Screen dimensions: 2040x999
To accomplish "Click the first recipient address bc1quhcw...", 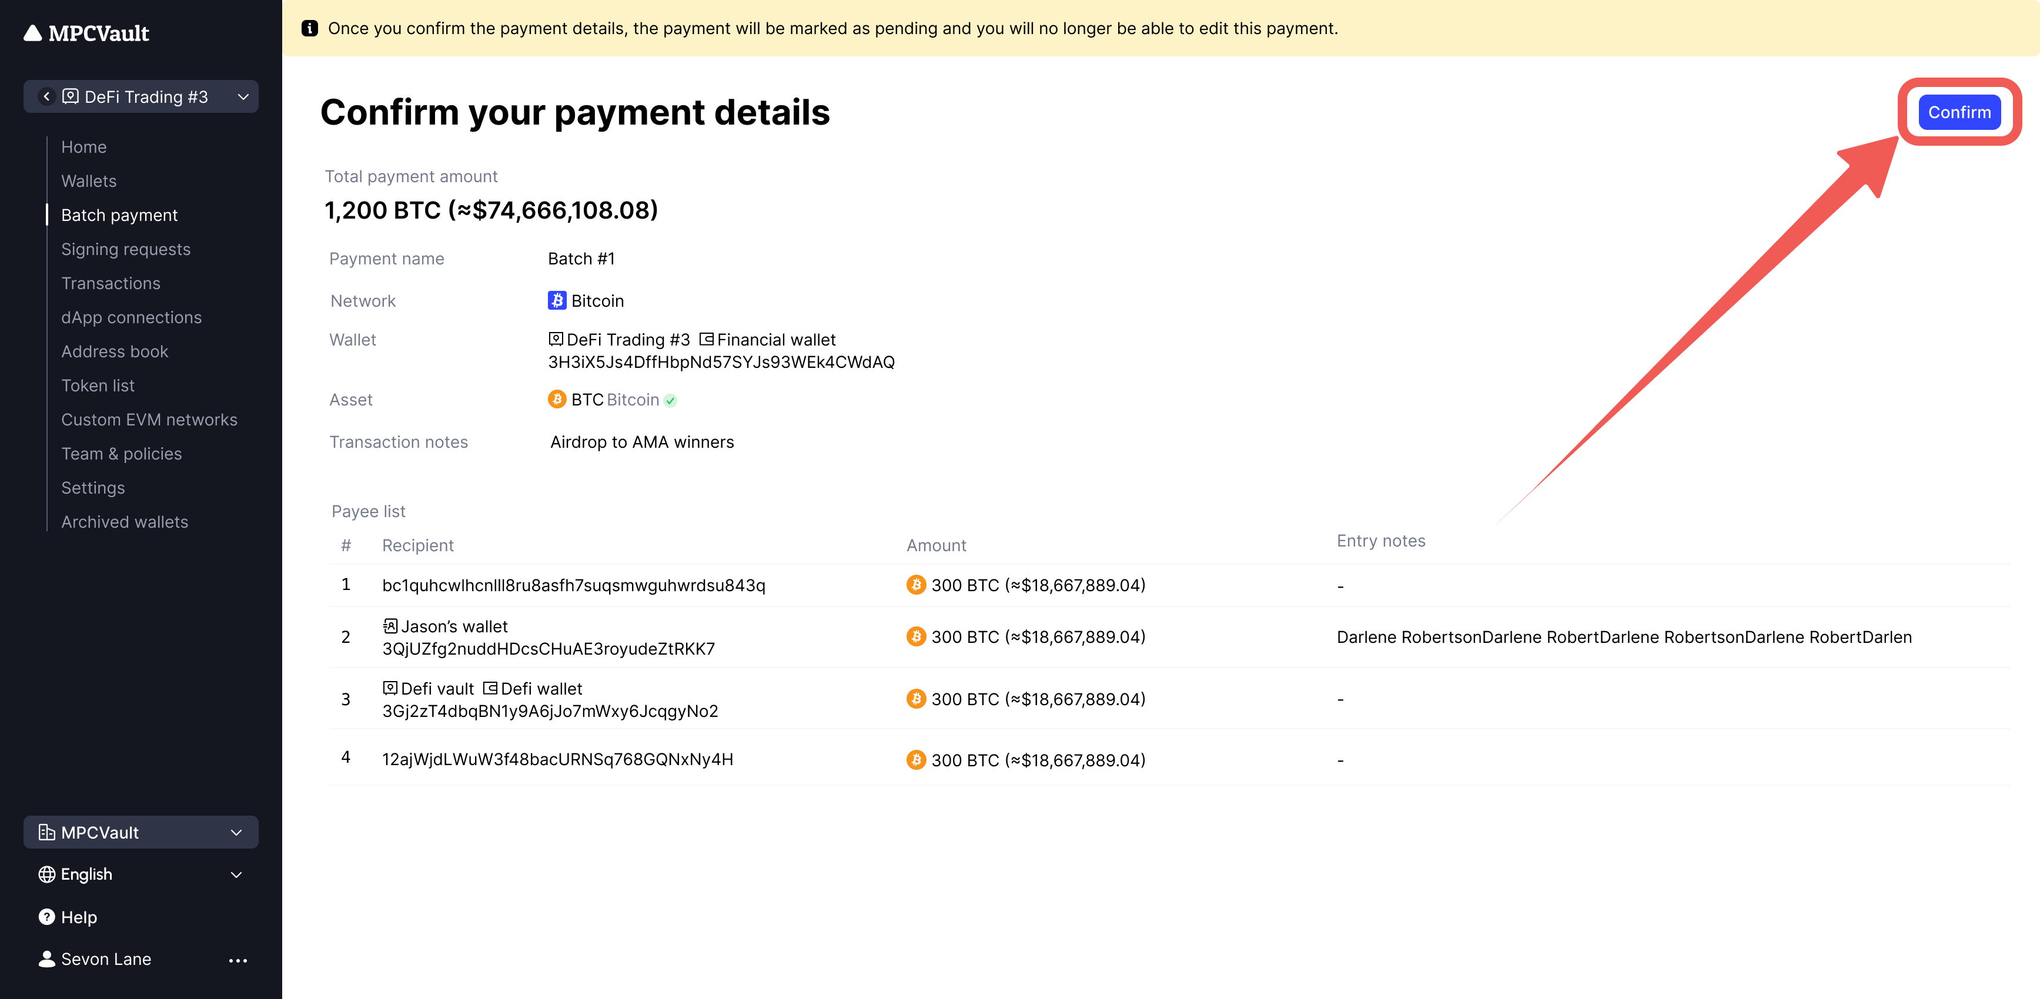I will 573,585.
